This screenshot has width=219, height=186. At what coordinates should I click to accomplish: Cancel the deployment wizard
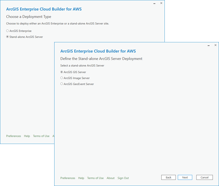204,177
